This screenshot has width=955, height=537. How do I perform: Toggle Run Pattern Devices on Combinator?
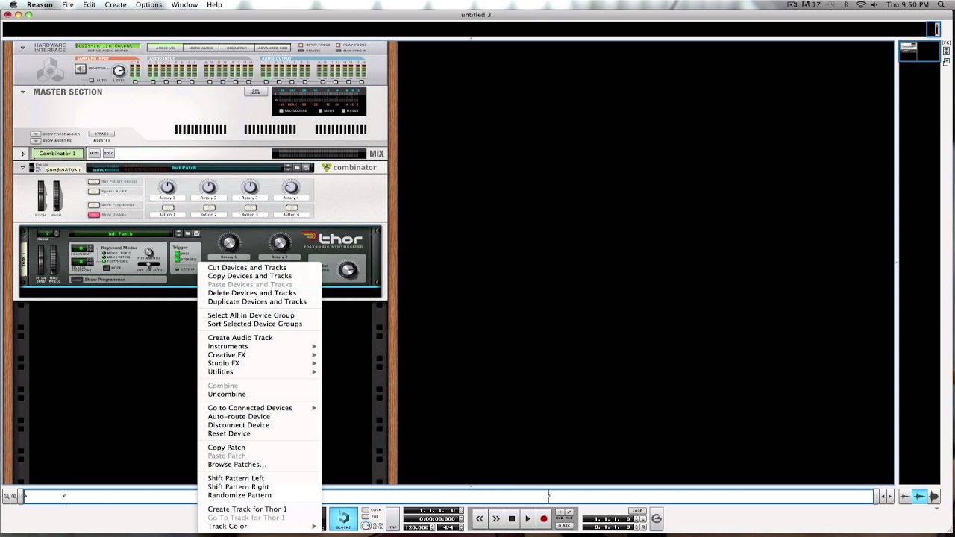(93, 181)
